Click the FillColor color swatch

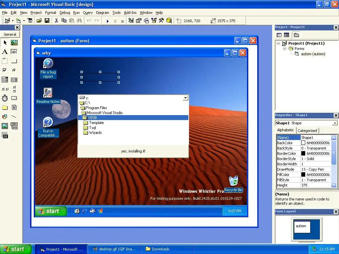coord(303,175)
